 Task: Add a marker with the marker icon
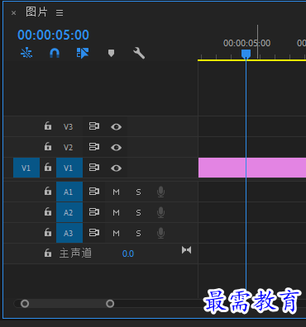(111, 53)
